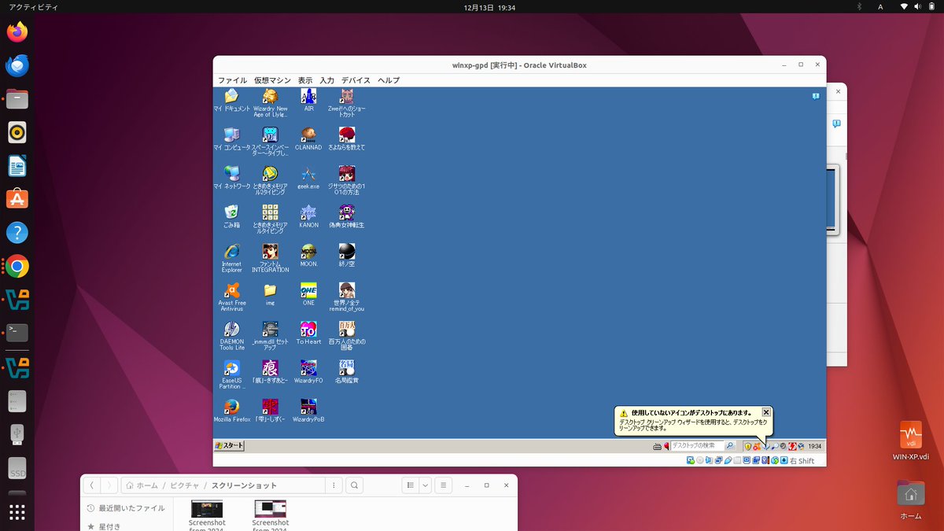Open the path bar three-dot menu
This screenshot has width=944, height=531.
(x=334, y=485)
